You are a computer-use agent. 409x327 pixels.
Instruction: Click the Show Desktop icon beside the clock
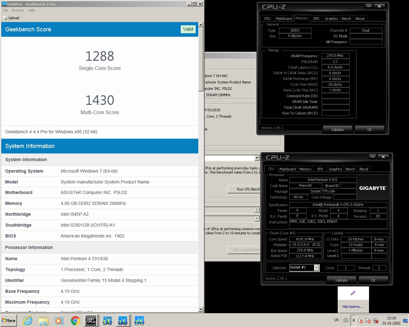tap(405, 320)
